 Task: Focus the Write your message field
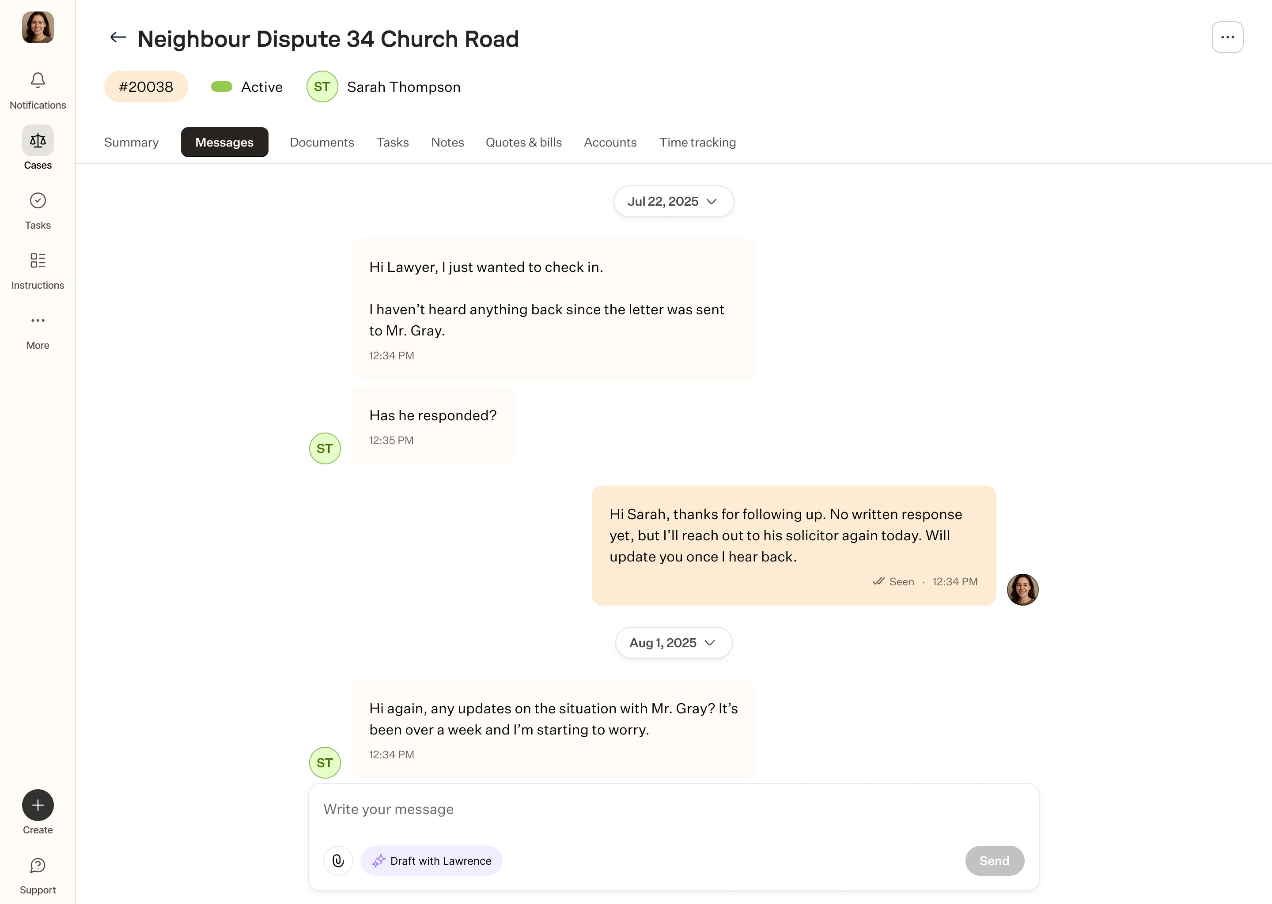pyautogui.click(x=673, y=810)
